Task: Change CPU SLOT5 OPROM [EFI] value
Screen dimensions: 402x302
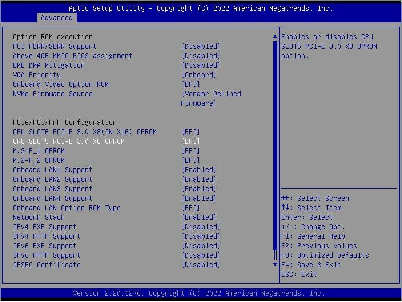Action: (x=191, y=141)
